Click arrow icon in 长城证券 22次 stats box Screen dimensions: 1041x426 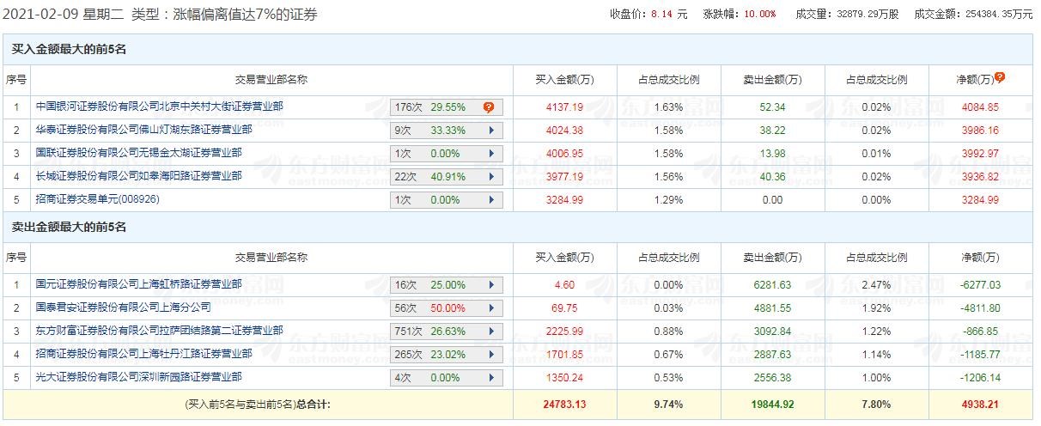coord(491,177)
